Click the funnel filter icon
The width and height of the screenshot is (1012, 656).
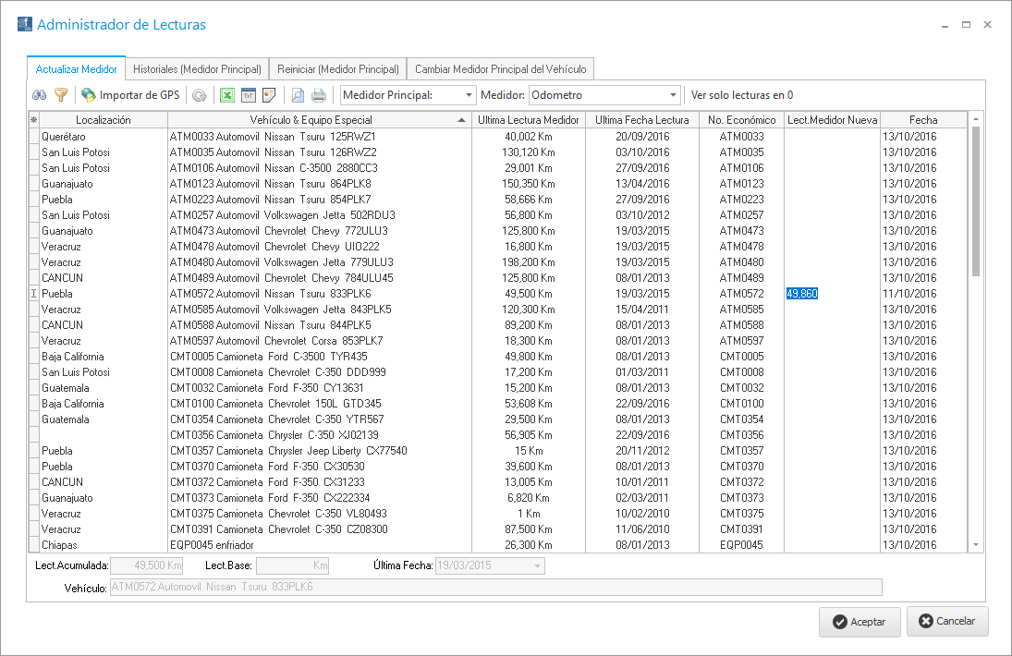coord(61,94)
